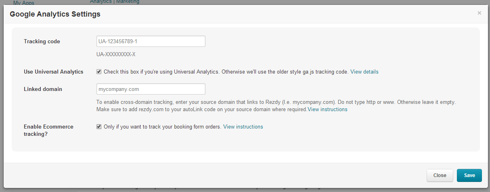Click the Close button
The image size is (490, 192).
click(x=440, y=175)
